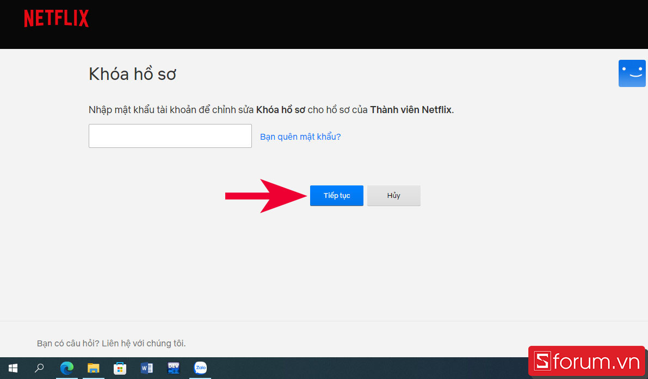Open 'Liên hệ với chúng tôi' footer link
Image resolution: width=648 pixels, height=379 pixels.
pos(143,344)
